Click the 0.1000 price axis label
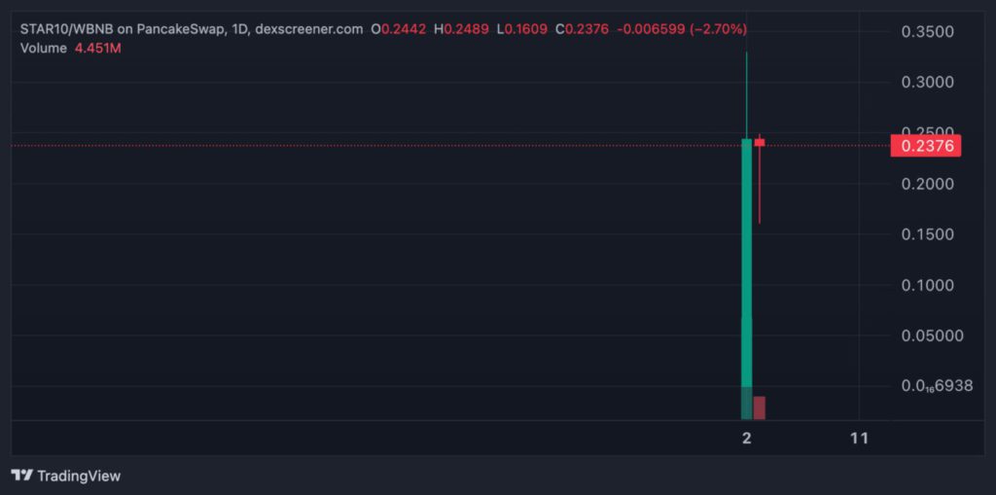The height and width of the screenshot is (495, 996). [x=927, y=285]
